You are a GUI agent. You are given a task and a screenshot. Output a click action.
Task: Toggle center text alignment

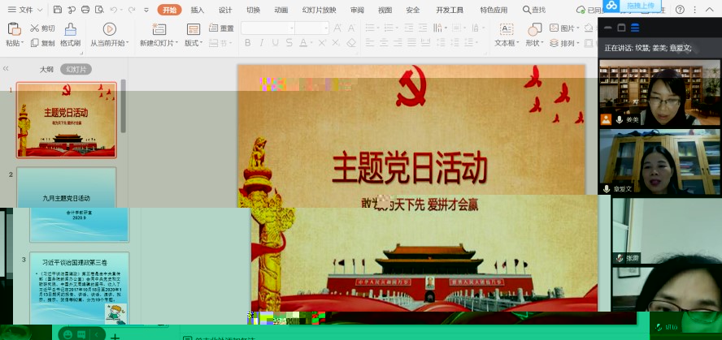tap(384, 43)
